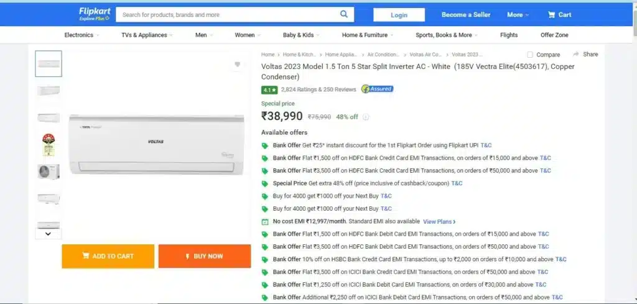Open View Plans link for EMI
This screenshot has width=637, height=304.
click(439, 221)
